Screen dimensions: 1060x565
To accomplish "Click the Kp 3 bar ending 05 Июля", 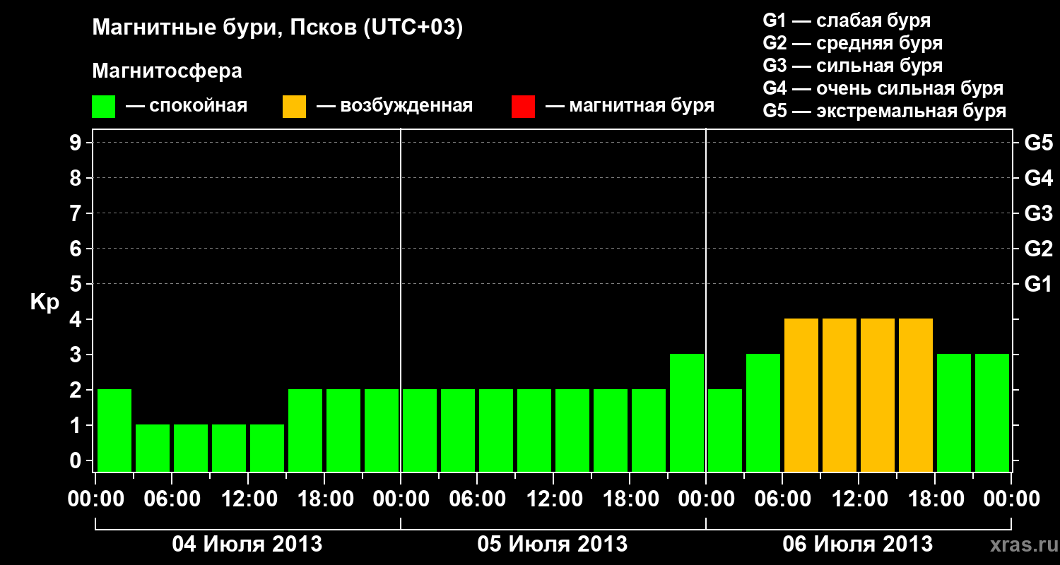I will pyautogui.click(x=687, y=412).
